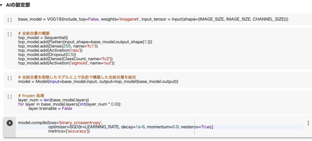Select the AIの設定部 section heading text
312x141 pixels.
(18, 5)
